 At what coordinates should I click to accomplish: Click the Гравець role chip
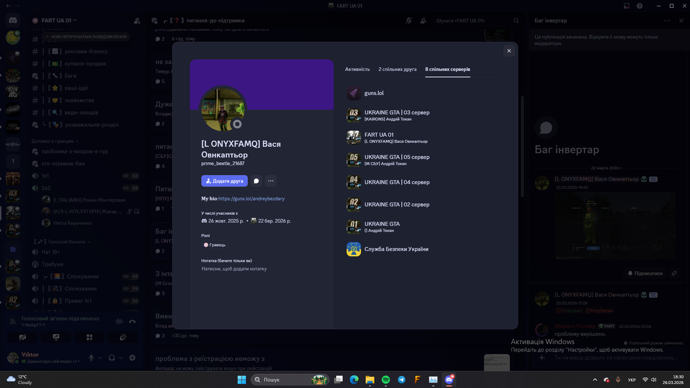click(x=215, y=245)
